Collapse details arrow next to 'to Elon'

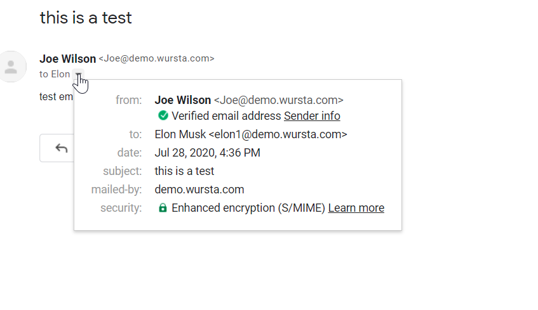(78, 75)
